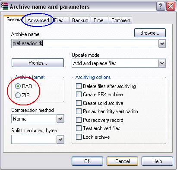The height and width of the screenshot is (170, 177).
Task: Confirm with the OK button
Action: click(x=87, y=161)
